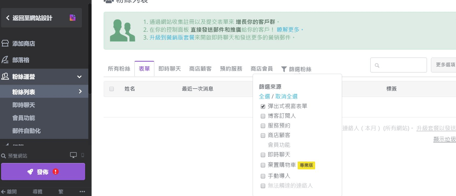The image size is (456, 196).
Task: Collapse the 粉絲運營 section chevron
Action: click(x=79, y=77)
